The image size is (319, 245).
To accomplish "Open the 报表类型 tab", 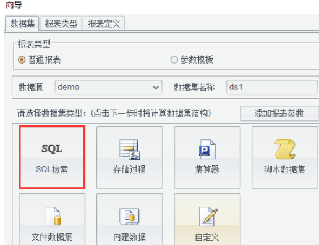I will click(x=61, y=23).
